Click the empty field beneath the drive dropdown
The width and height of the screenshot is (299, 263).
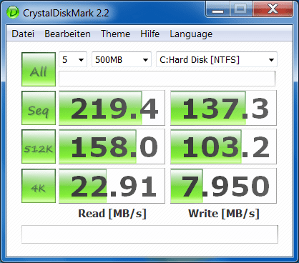tap(167, 79)
